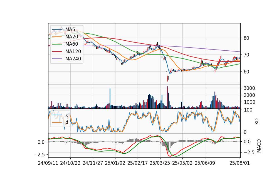This screenshot has height=192, width=267.
Task: Click the 25/05/02 date axis label
Action: [x=182, y=163]
